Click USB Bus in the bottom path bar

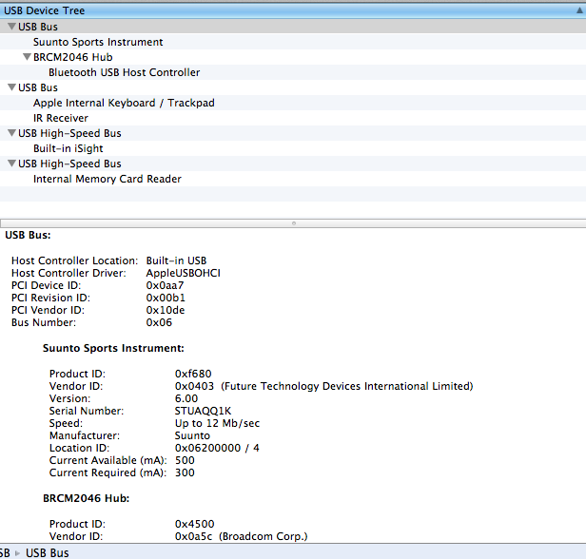pos(47,552)
